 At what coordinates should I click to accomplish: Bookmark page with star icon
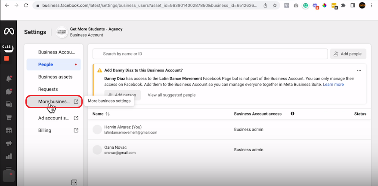tap(275, 5)
